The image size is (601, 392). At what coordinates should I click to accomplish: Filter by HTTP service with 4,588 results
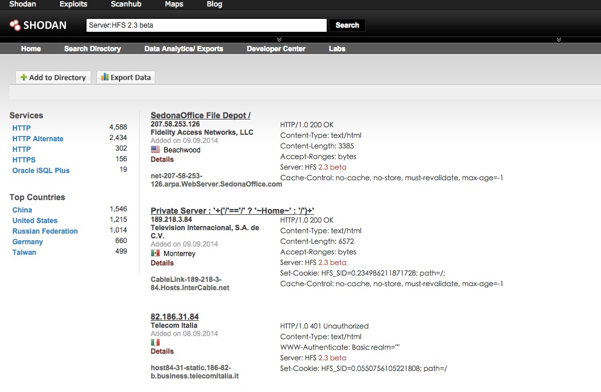21,128
